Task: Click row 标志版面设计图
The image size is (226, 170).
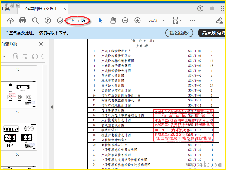Action: [x=153, y=80]
